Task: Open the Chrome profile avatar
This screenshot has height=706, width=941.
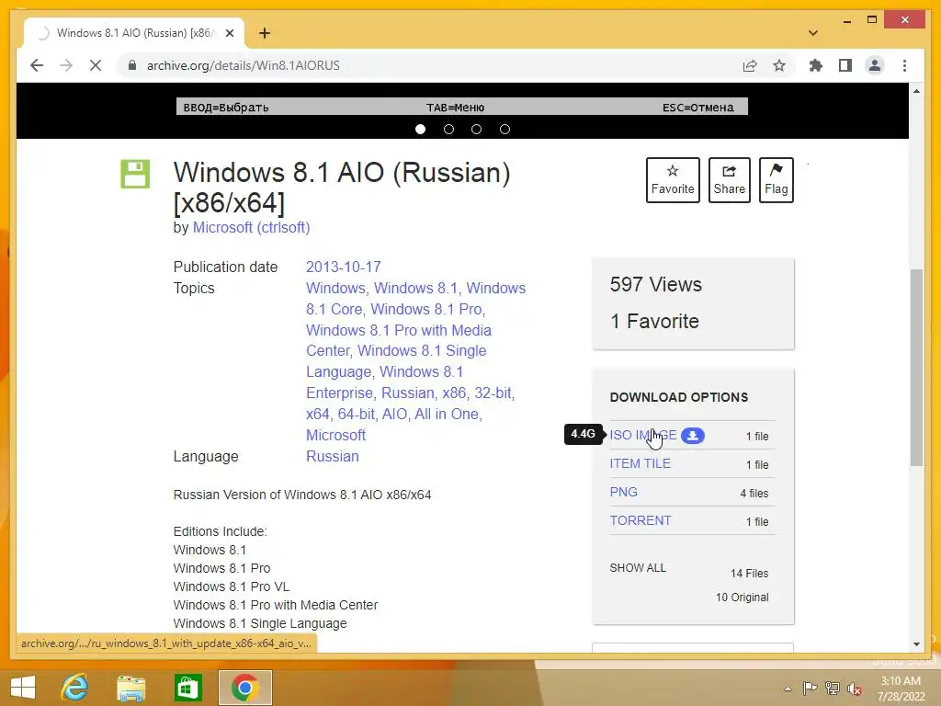Action: click(875, 65)
